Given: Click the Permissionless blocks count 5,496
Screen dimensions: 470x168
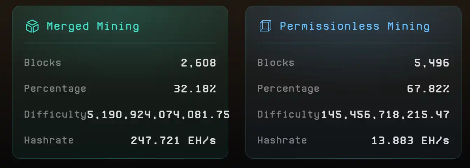Looking at the screenshot, I should [432, 63].
